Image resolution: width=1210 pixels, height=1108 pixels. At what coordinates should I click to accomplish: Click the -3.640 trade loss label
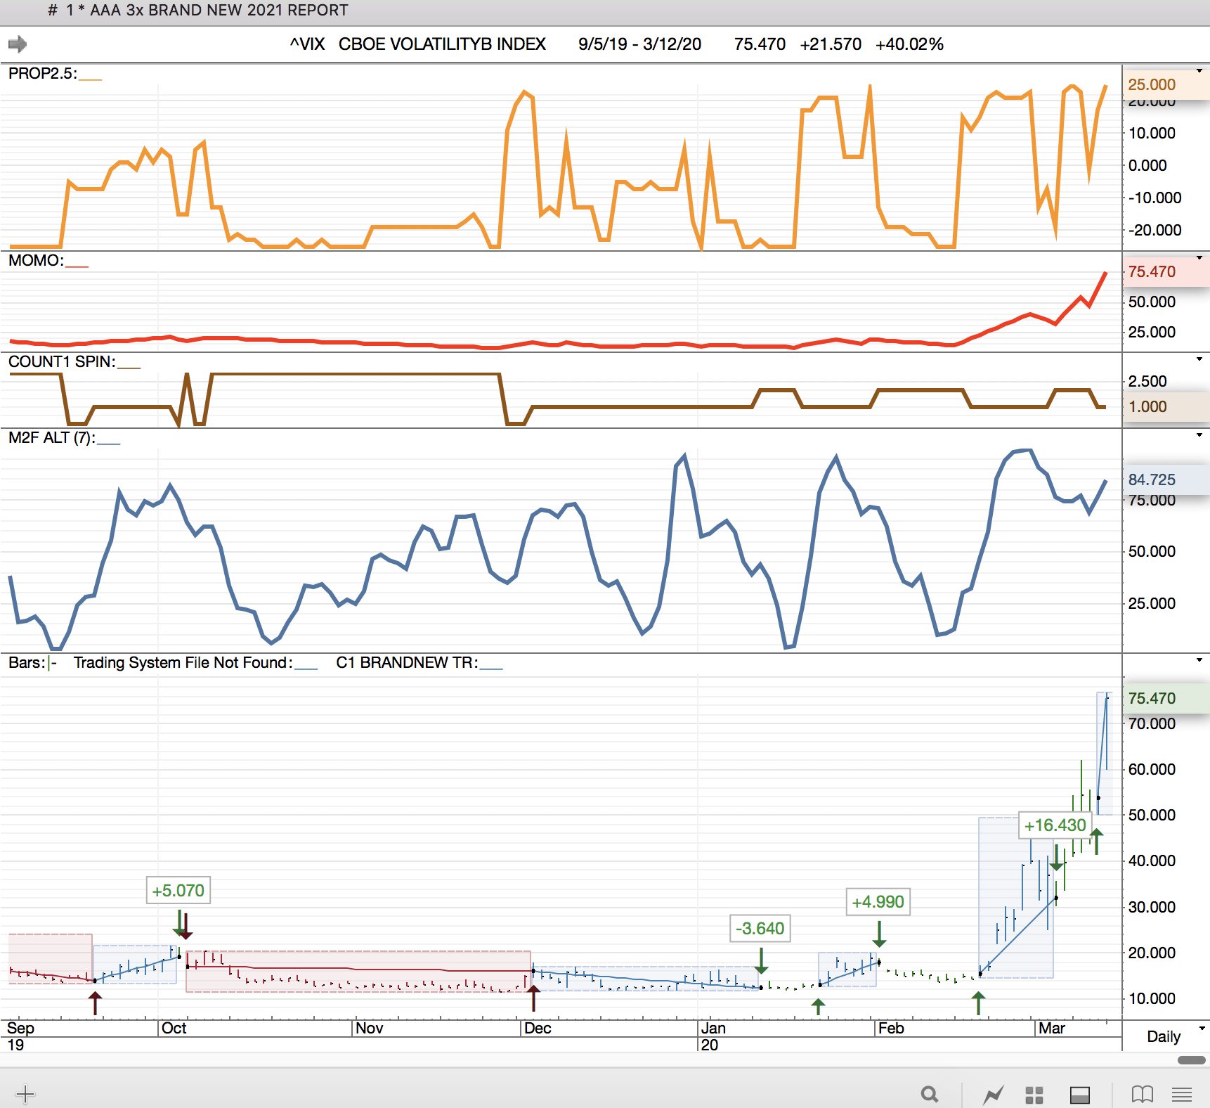[760, 929]
